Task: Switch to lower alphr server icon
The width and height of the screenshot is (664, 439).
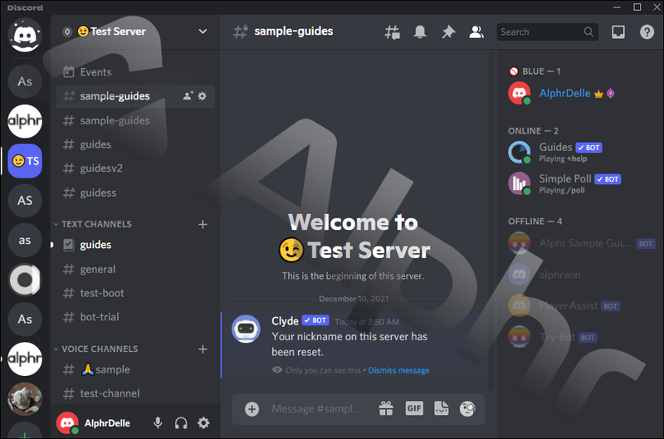Action: [x=25, y=359]
